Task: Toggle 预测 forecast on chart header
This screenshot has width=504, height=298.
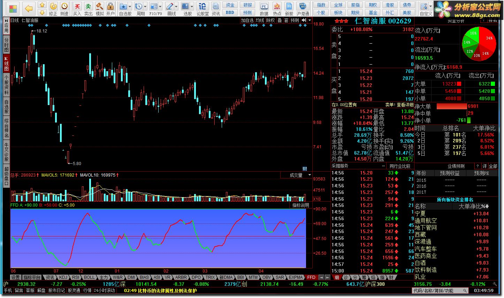Action: tap(295, 21)
